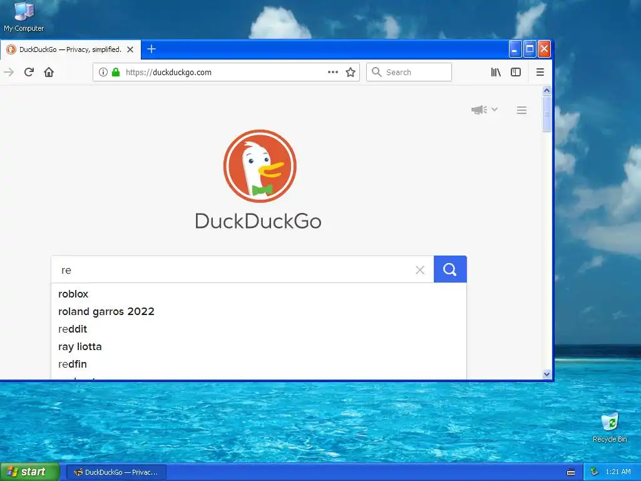Bookmark this page with the star icon

(x=351, y=73)
